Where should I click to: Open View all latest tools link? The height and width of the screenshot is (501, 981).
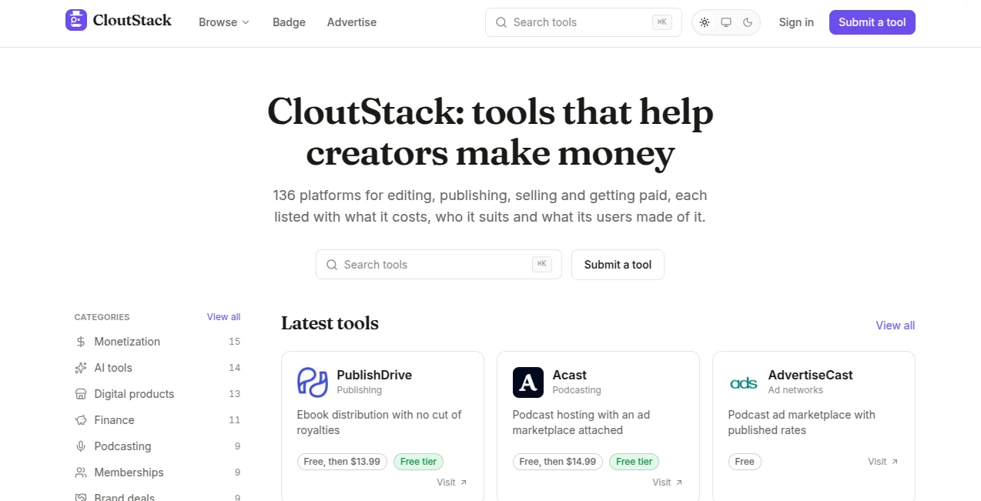pyautogui.click(x=896, y=326)
